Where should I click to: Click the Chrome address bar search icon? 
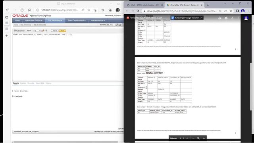click(x=220, y=11)
